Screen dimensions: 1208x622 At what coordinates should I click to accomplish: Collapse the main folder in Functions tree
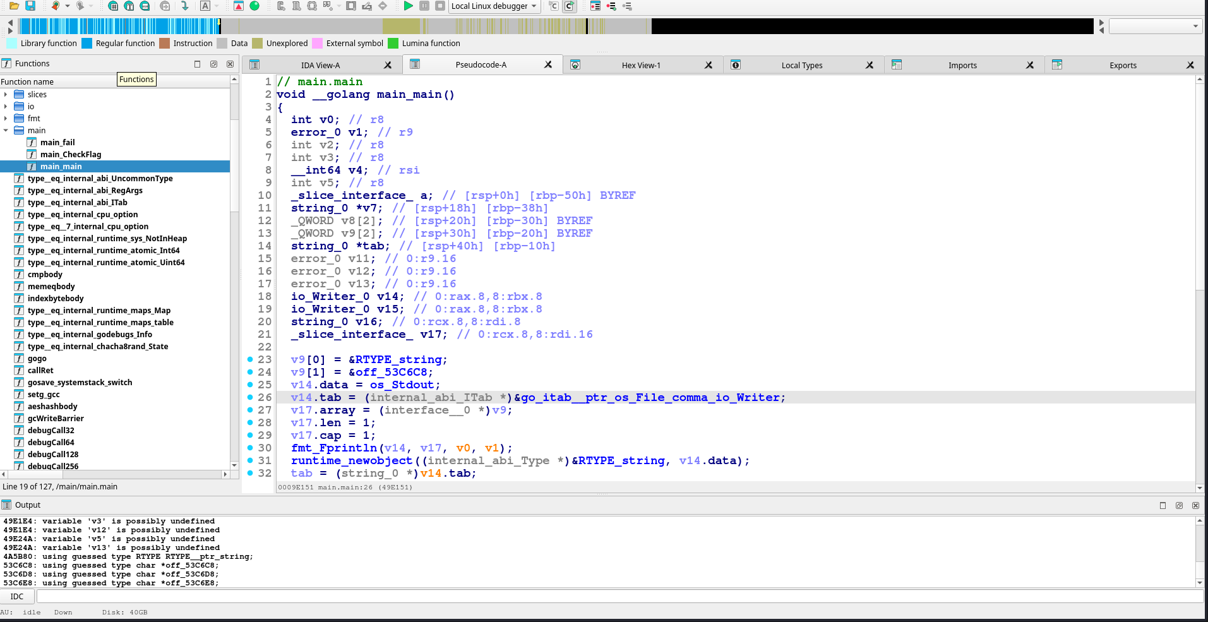click(x=6, y=131)
